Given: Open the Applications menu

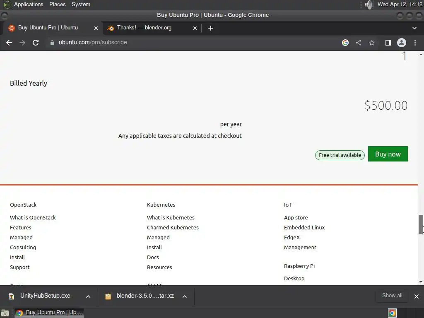Looking at the screenshot, I should (x=29, y=4).
